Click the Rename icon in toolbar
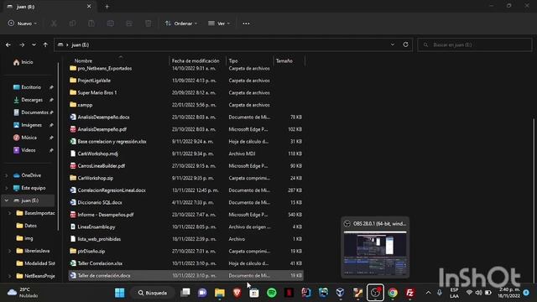The image size is (537, 302). pyautogui.click(x=110, y=23)
